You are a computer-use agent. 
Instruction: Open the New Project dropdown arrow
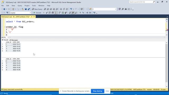click(16, 9)
